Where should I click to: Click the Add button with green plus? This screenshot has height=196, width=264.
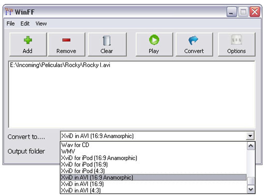click(28, 44)
